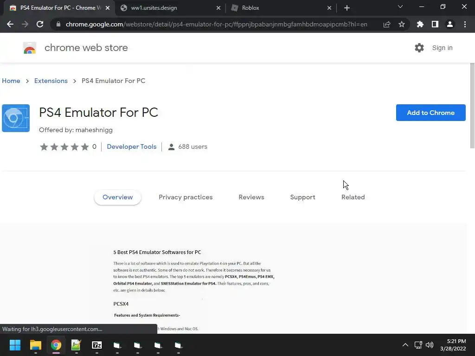Open the Privacy practices tab
Screen dimensions: 475x356
[x=186, y=197]
